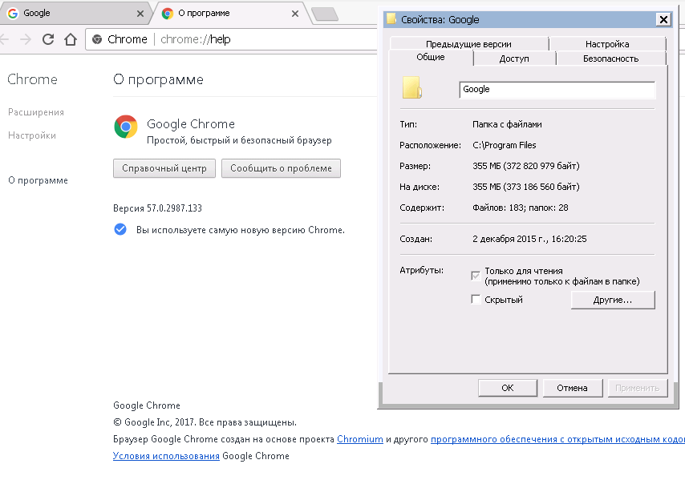Click the greyed 'Применить' button

[x=638, y=388]
